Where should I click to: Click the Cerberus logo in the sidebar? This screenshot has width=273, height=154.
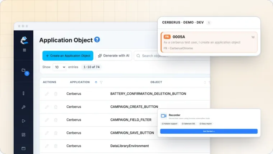24,40
